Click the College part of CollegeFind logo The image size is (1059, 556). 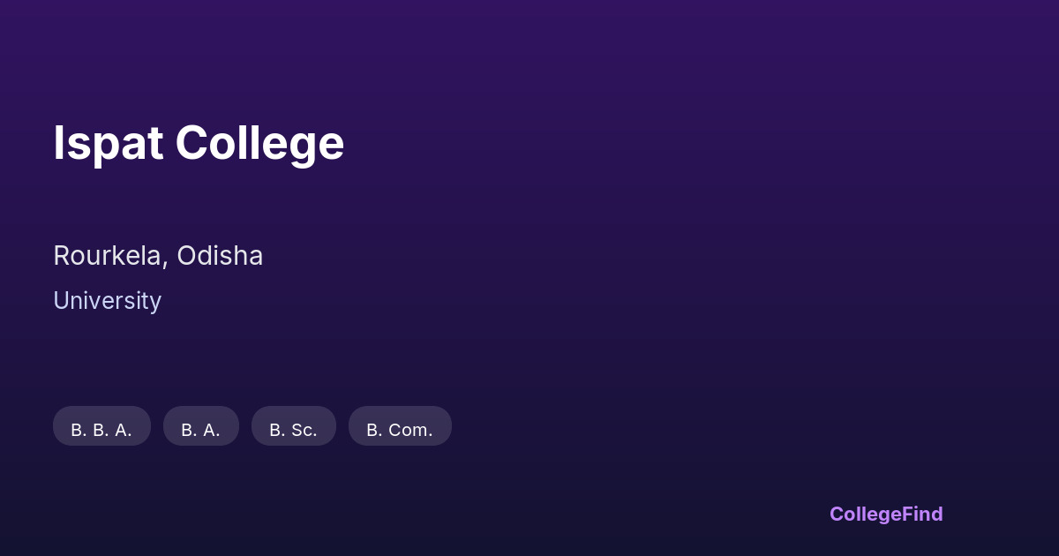coord(865,514)
